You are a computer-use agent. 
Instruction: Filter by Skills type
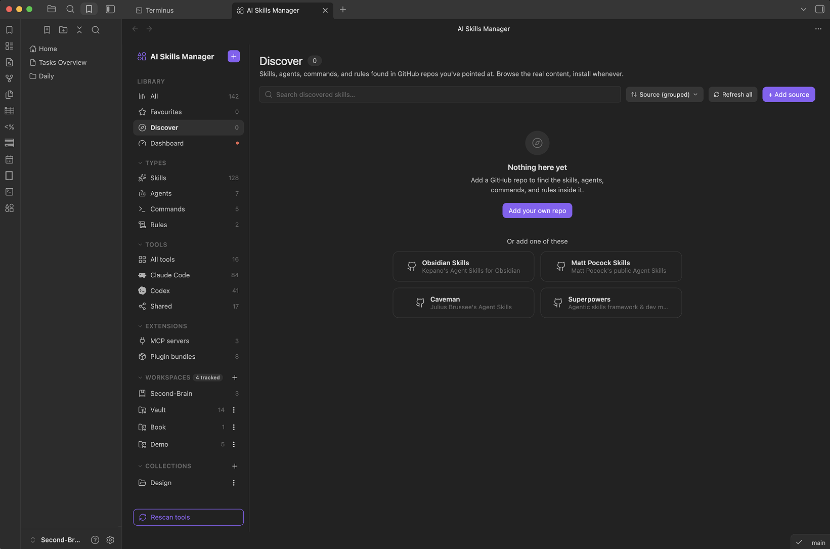[x=188, y=178]
